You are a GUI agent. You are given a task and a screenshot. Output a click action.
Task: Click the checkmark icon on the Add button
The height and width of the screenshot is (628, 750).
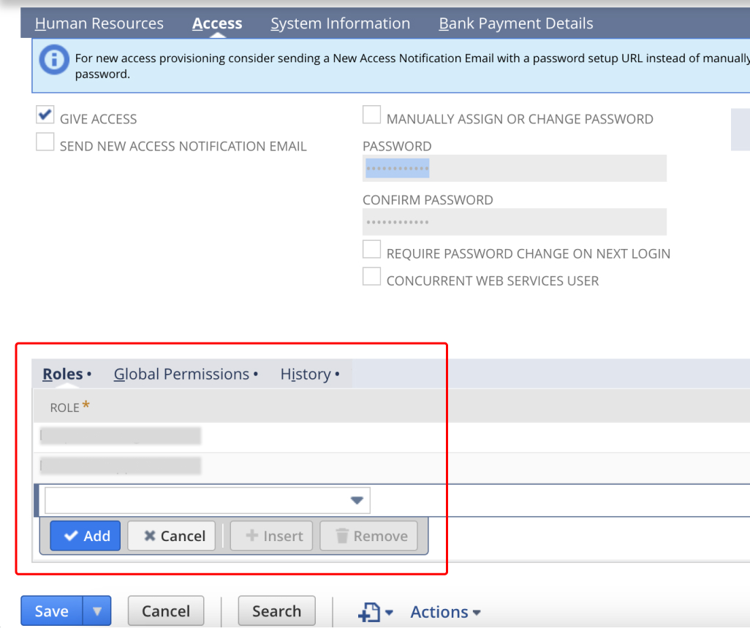click(x=72, y=535)
